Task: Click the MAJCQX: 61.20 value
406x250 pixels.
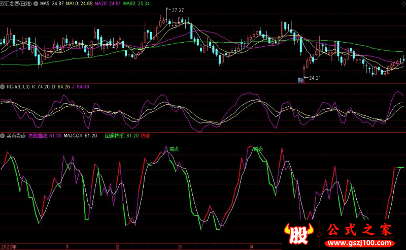Action: click(80, 136)
